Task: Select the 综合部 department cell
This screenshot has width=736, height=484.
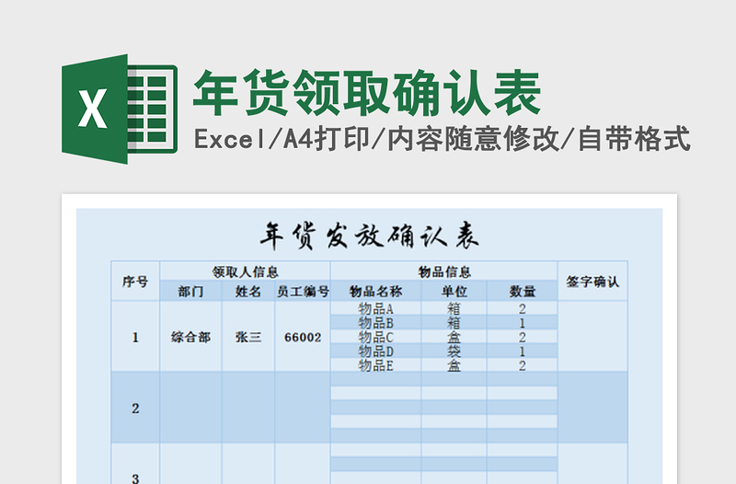Action: (x=190, y=337)
